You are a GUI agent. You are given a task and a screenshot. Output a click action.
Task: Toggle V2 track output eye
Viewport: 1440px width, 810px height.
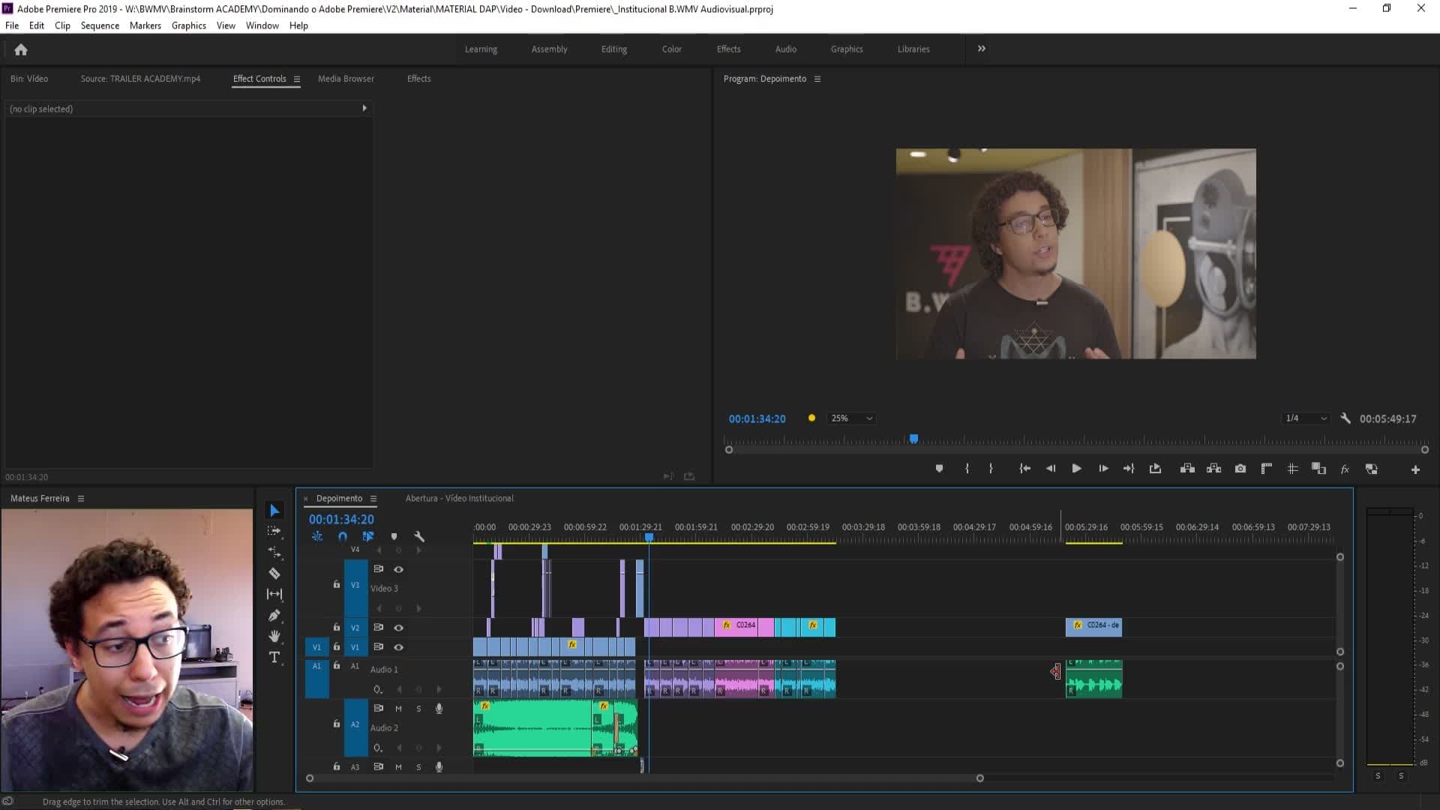tap(399, 628)
